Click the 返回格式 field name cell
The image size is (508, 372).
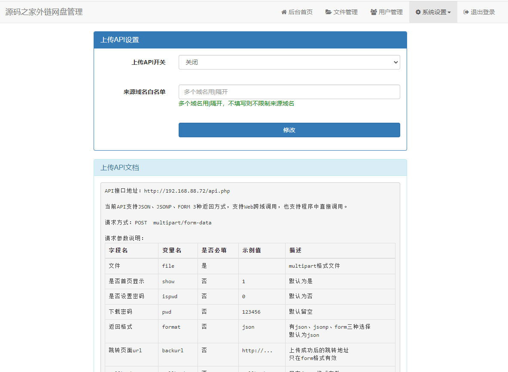[x=131, y=331]
